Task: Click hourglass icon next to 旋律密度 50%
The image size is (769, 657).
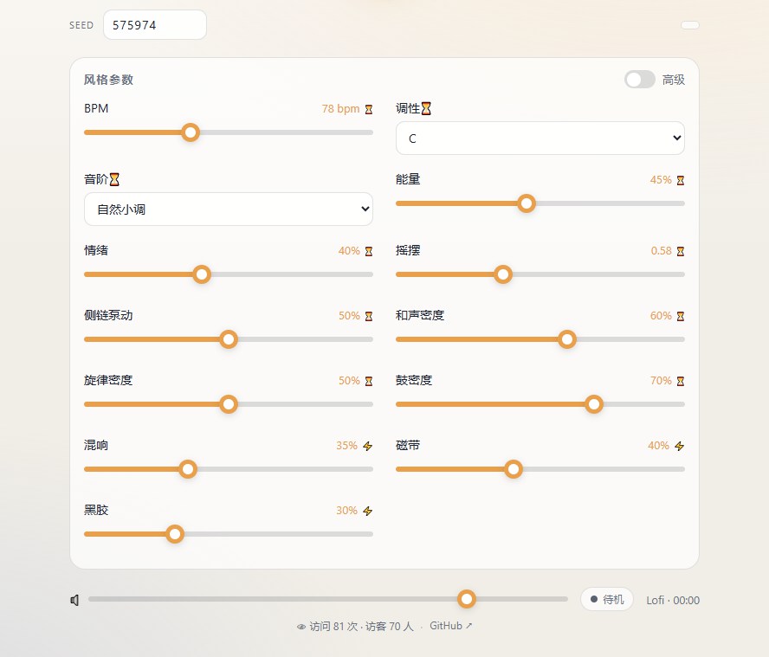Action: pos(369,381)
